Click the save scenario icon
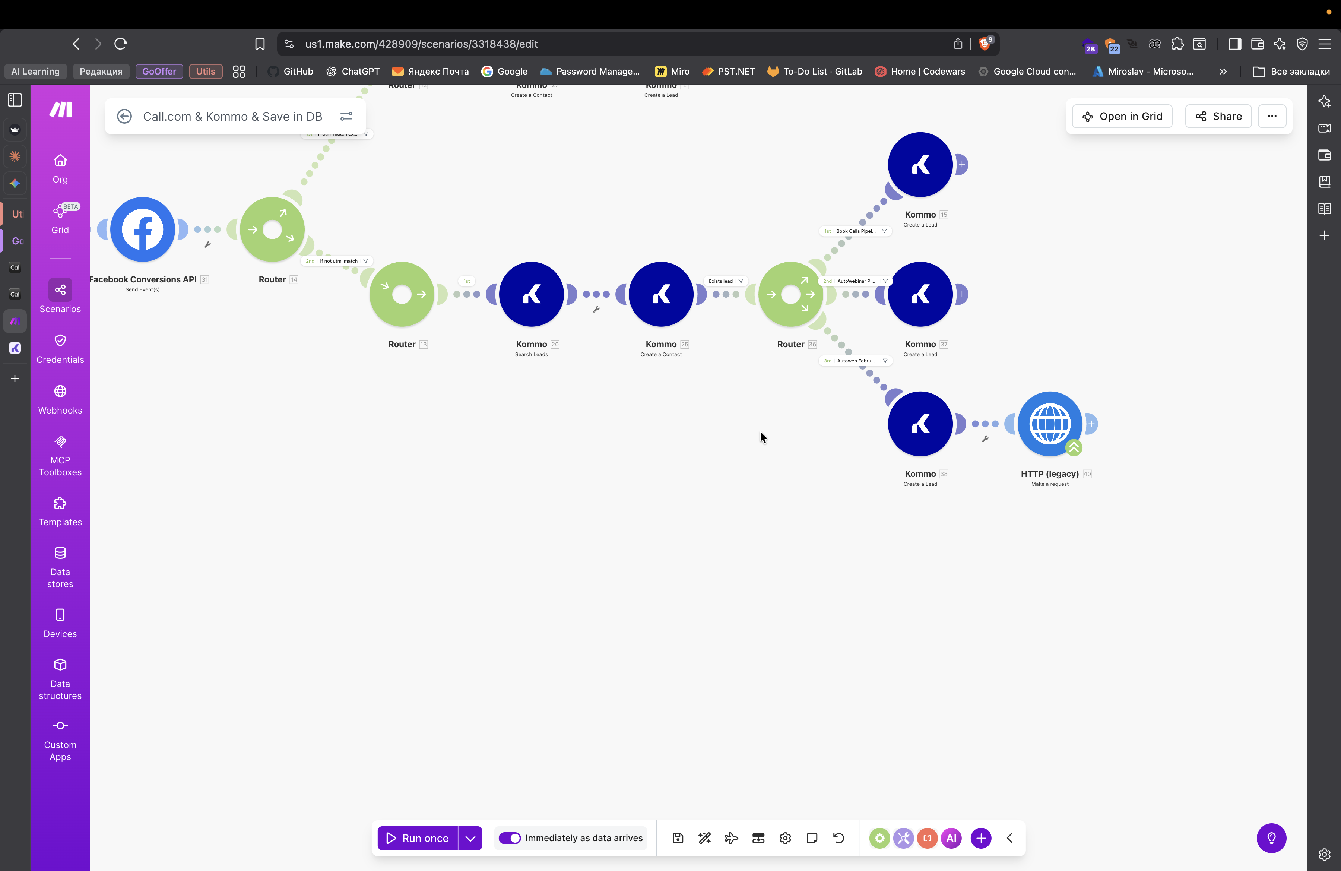The height and width of the screenshot is (871, 1341). click(x=678, y=838)
